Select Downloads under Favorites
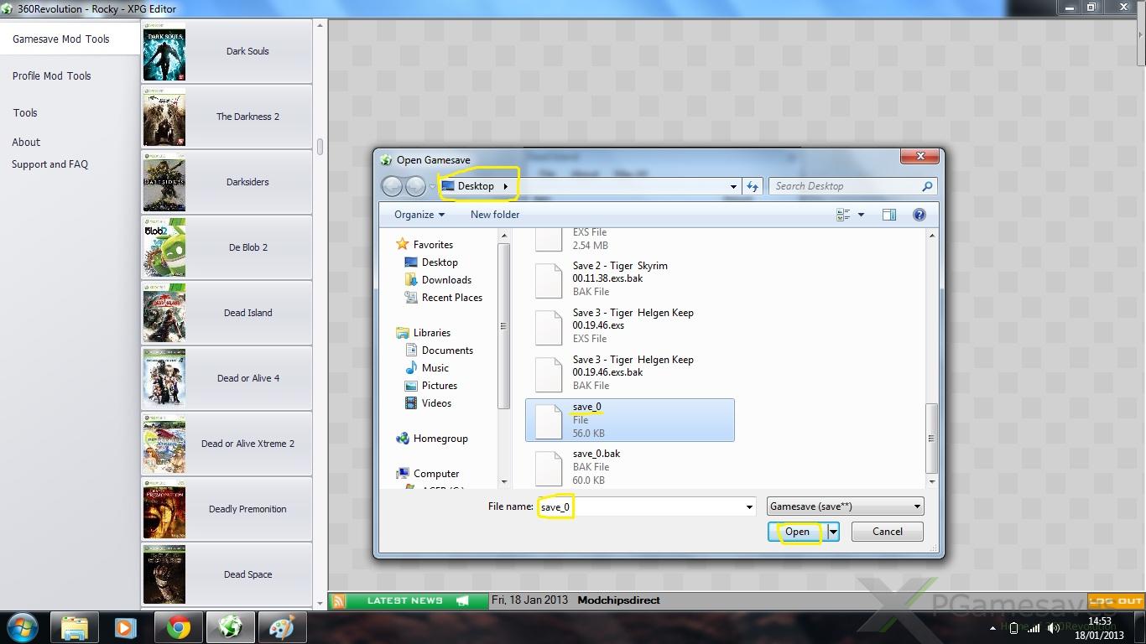This screenshot has width=1146, height=644. [x=445, y=280]
